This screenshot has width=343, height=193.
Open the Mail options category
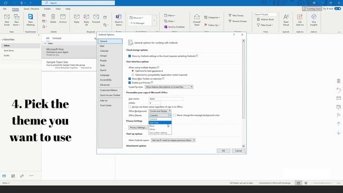(x=110, y=46)
